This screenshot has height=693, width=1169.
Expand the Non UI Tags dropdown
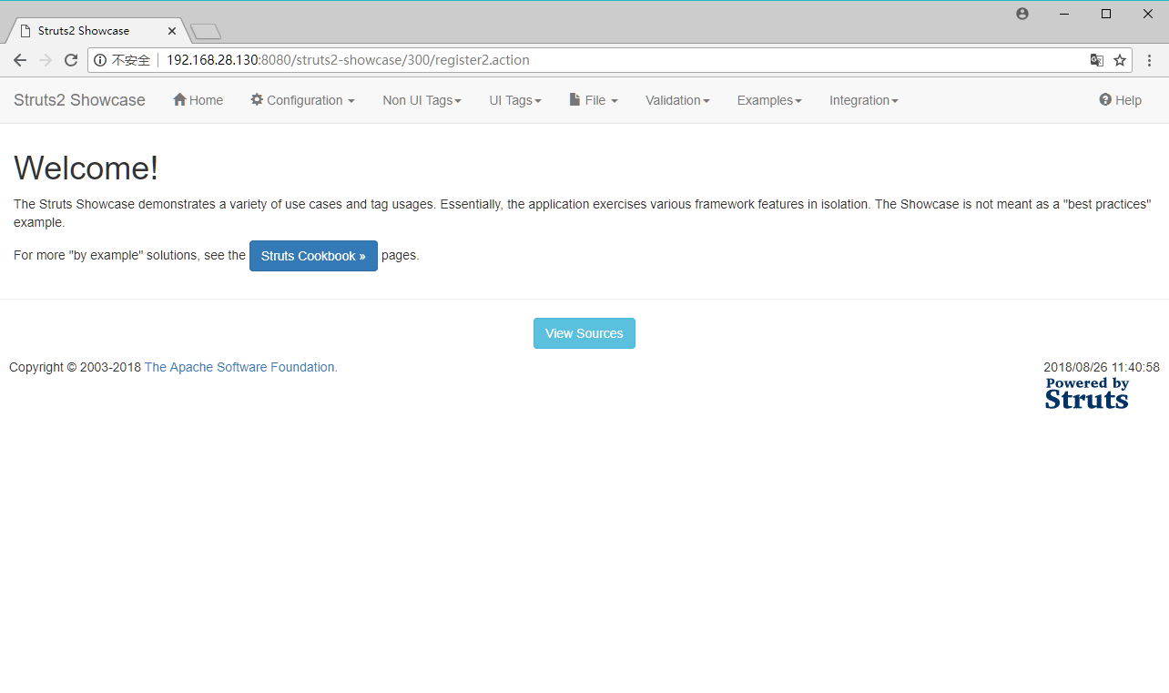(x=422, y=100)
